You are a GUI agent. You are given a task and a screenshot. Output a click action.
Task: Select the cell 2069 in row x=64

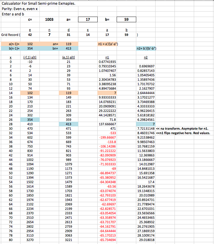coord(69,204)
